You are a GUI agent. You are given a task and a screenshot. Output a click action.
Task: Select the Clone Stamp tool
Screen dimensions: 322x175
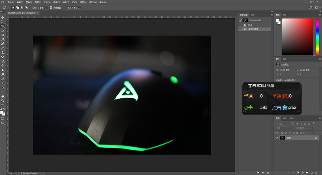pos(3,53)
